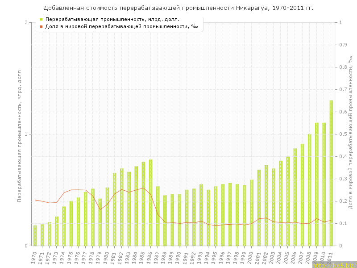The height and width of the screenshot is (268, 357).
Task: Select the tallest bar for 2011
Action: pyautogui.click(x=331, y=173)
